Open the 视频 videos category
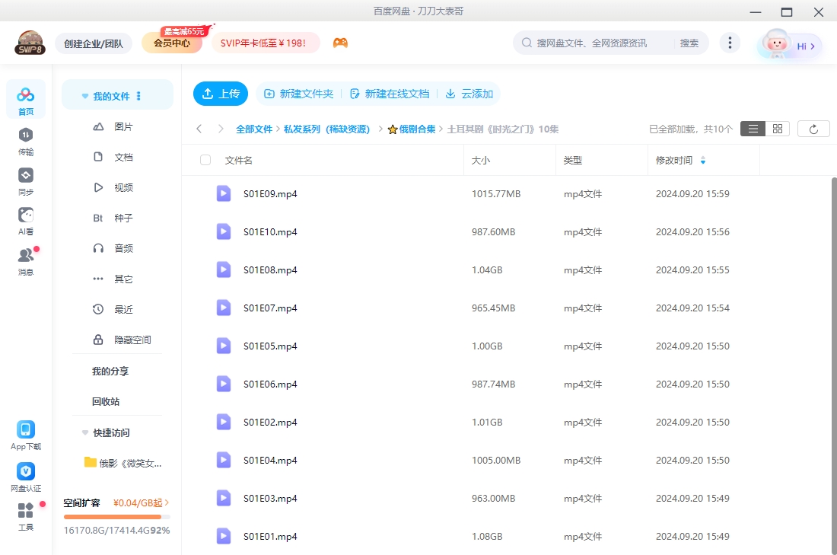Screen dimensions: 837x555 pos(124,187)
